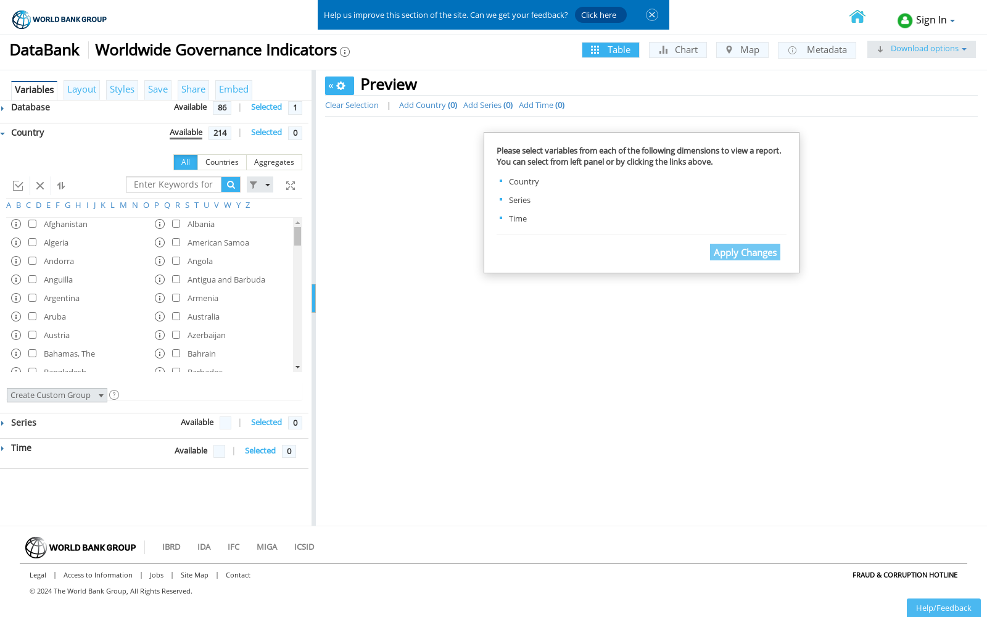
Task: Open the Metadata view
Action: [817, 50]
